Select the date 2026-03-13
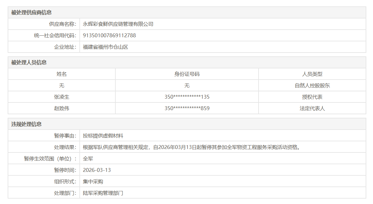Screen dimensions: 373x204 (x=97, y=170)
